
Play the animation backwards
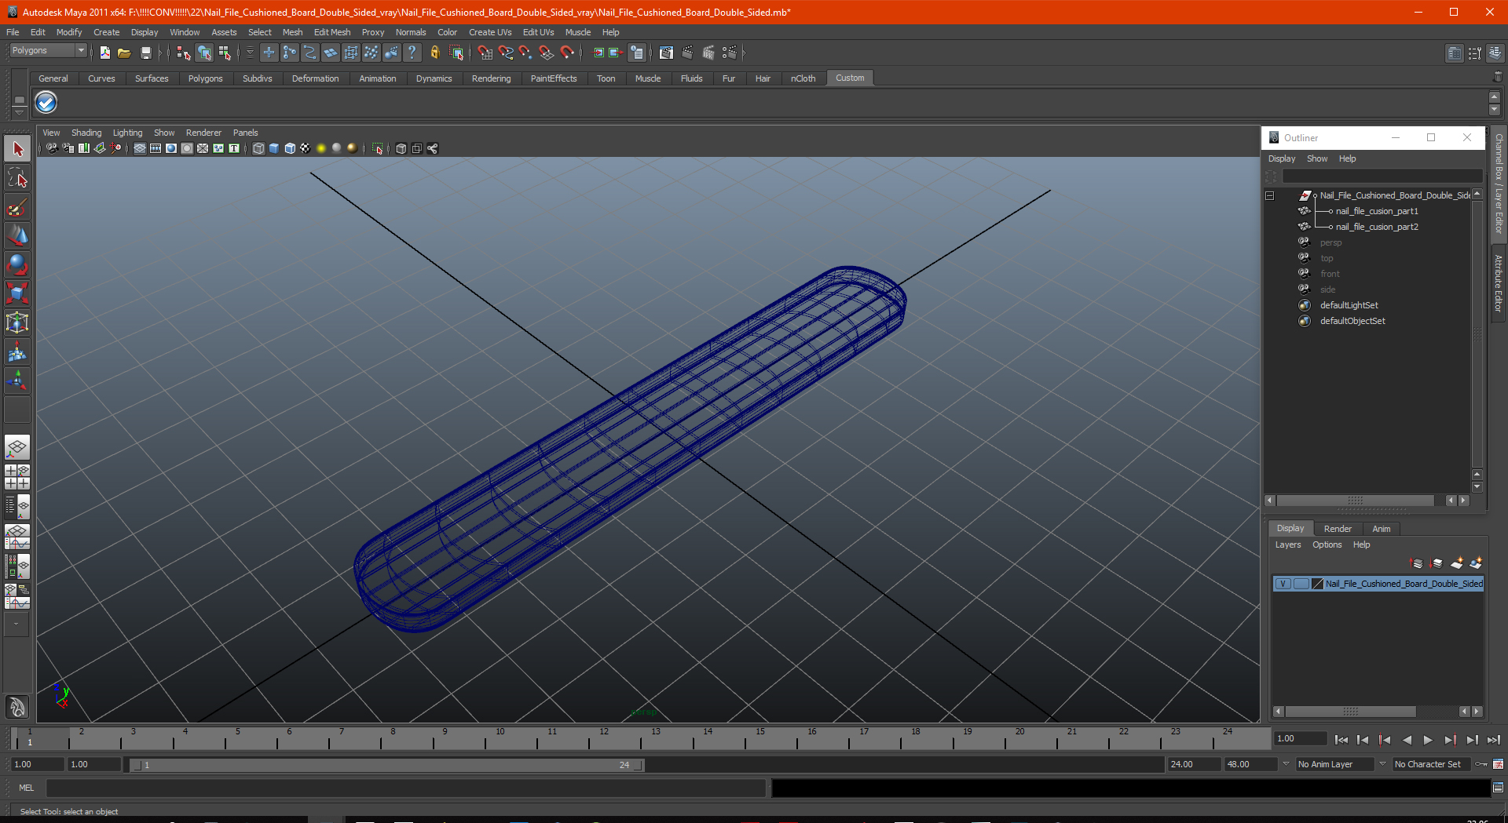coord(1406,739)
